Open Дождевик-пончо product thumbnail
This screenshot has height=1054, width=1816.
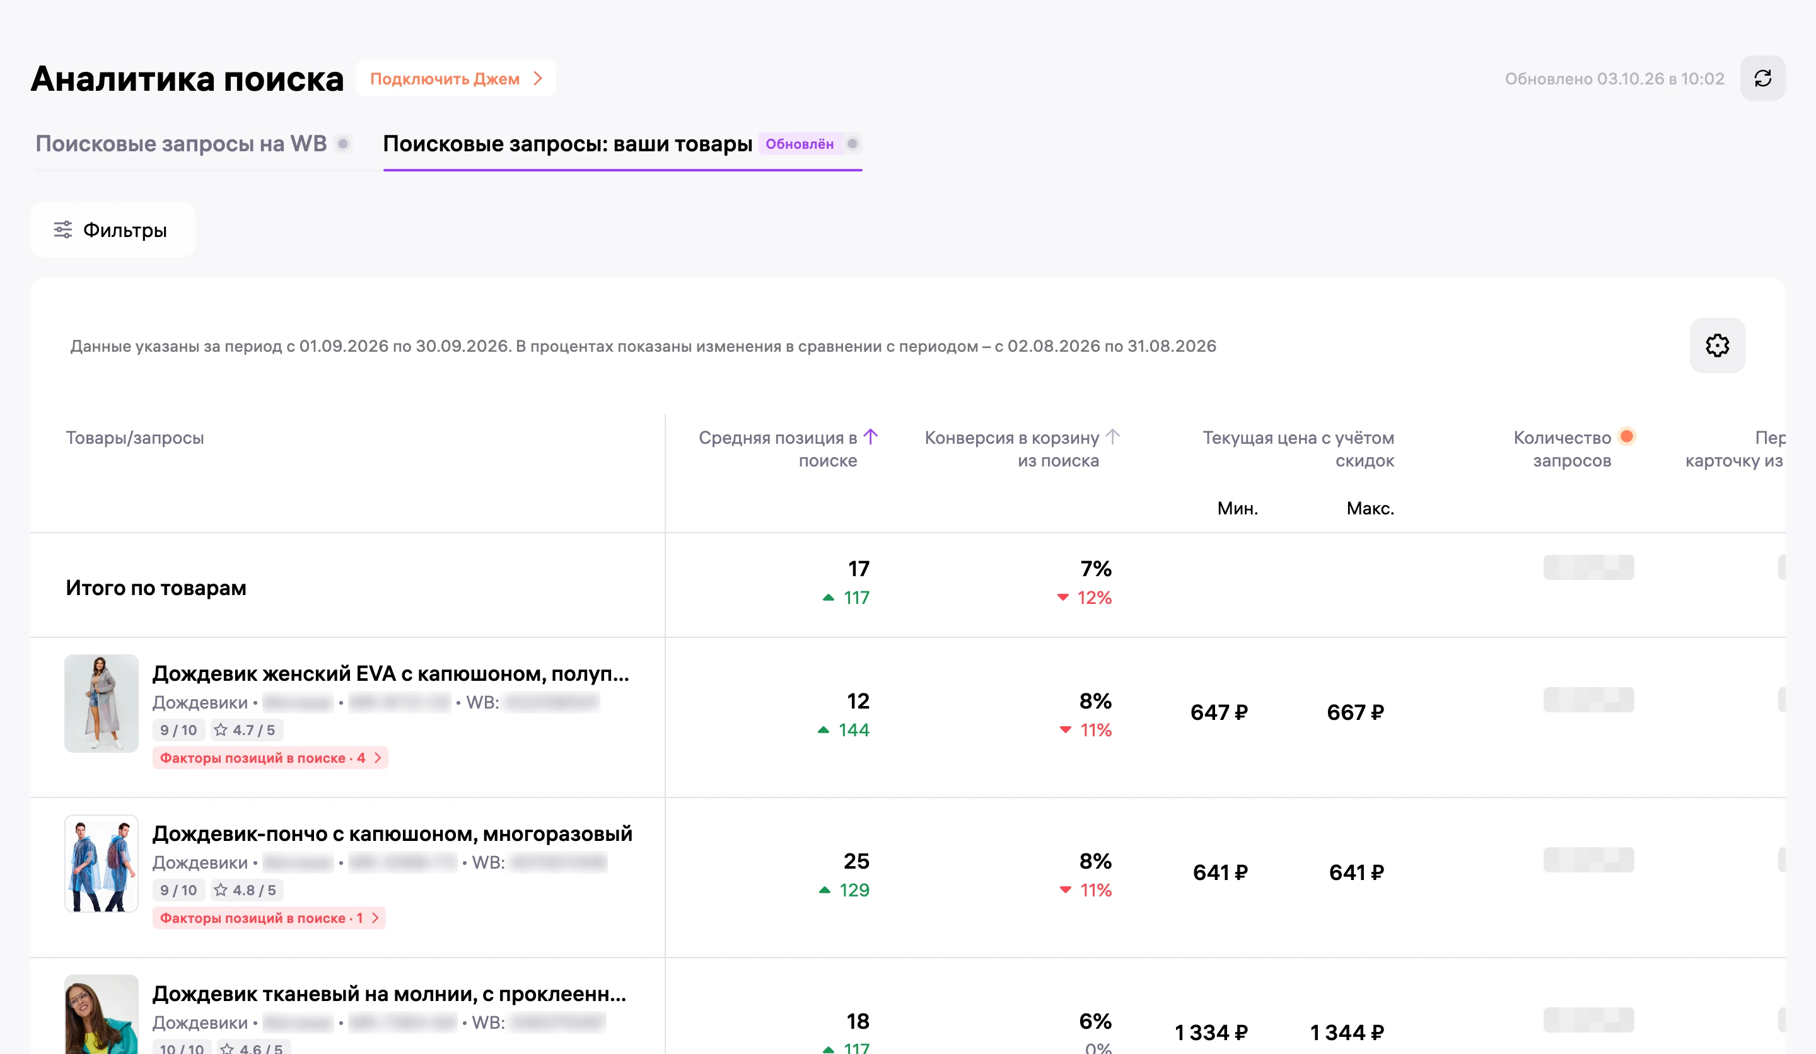pyautogui.click(x=102, y=863)
